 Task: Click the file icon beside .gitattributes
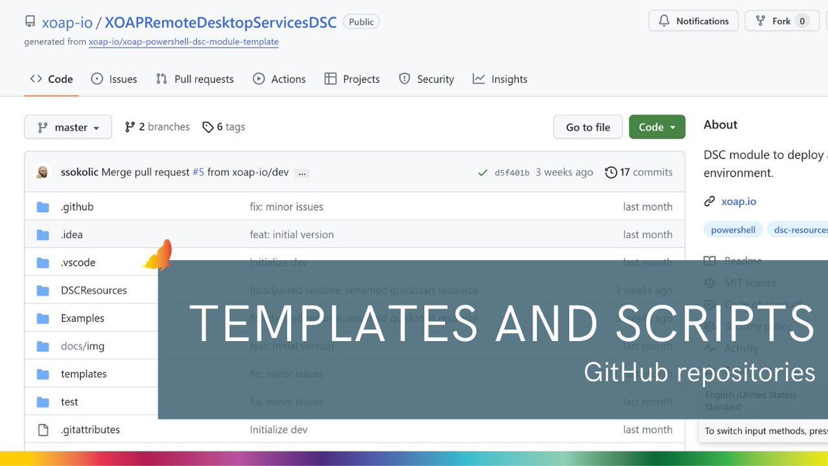43,429
